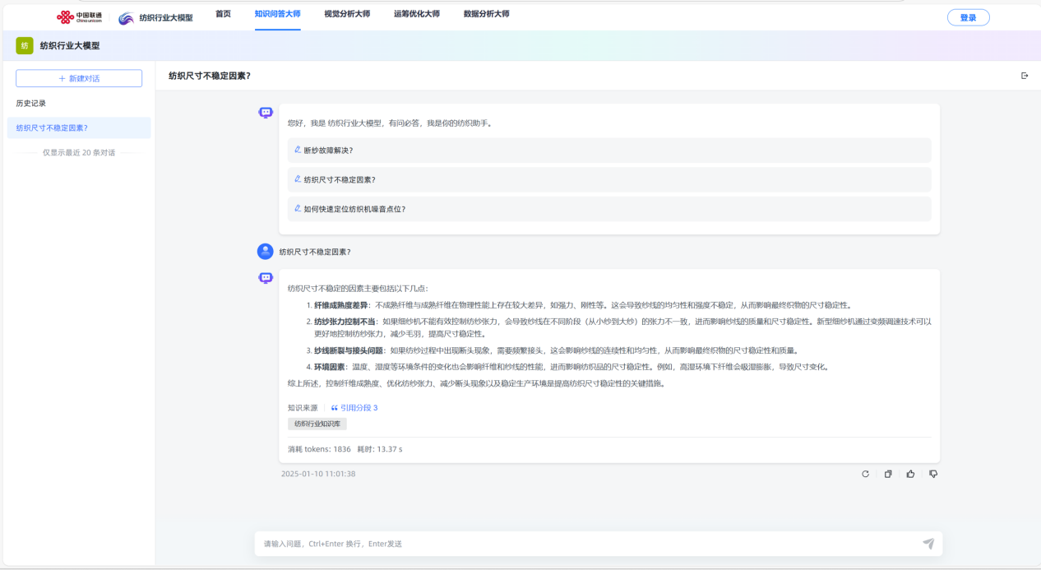Click answer point 纱线断裂与接头问题

click(349, 350)
